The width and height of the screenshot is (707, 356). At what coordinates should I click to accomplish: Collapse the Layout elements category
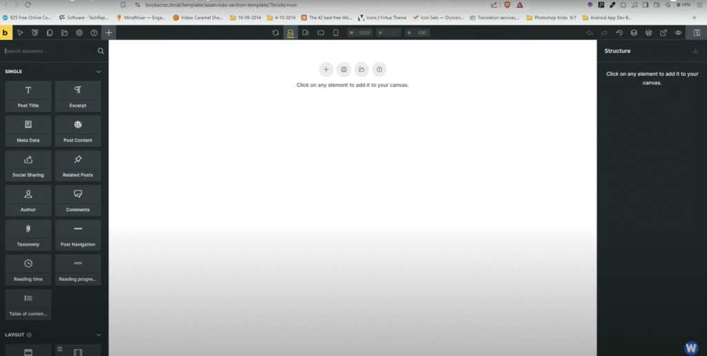99,335
